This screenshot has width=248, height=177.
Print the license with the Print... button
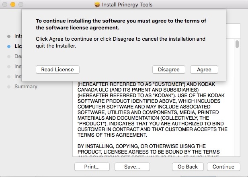[x=92, y=167]
